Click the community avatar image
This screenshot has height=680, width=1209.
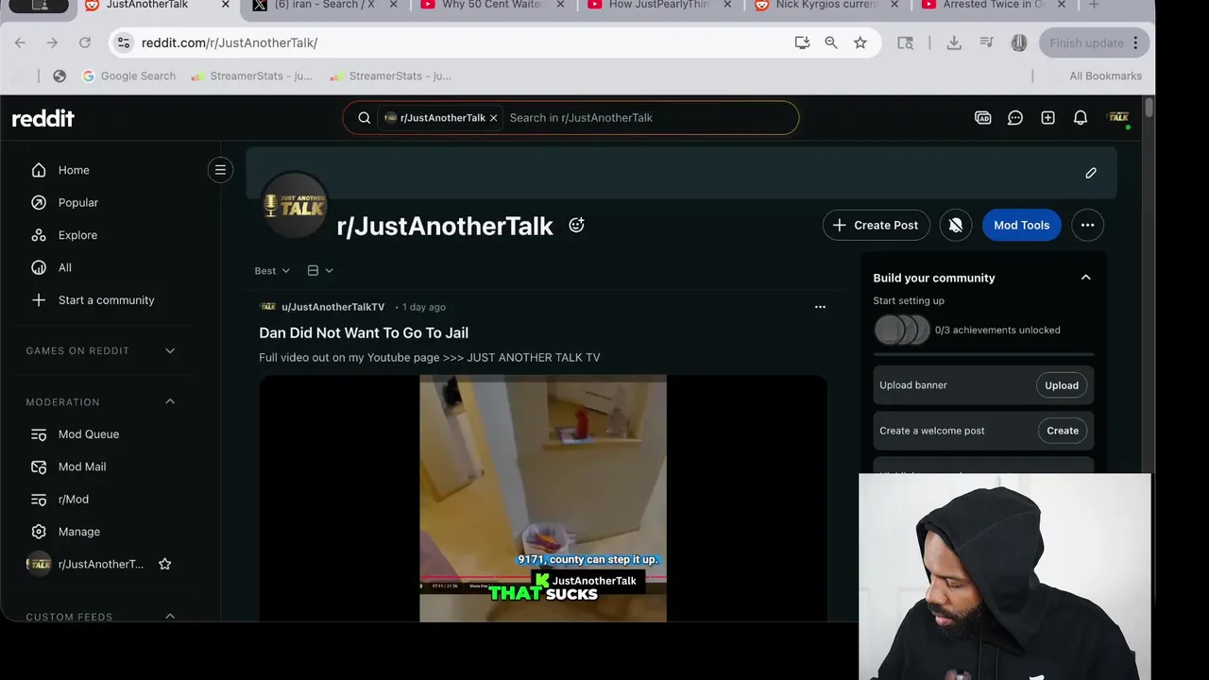[x=295, y=205]
